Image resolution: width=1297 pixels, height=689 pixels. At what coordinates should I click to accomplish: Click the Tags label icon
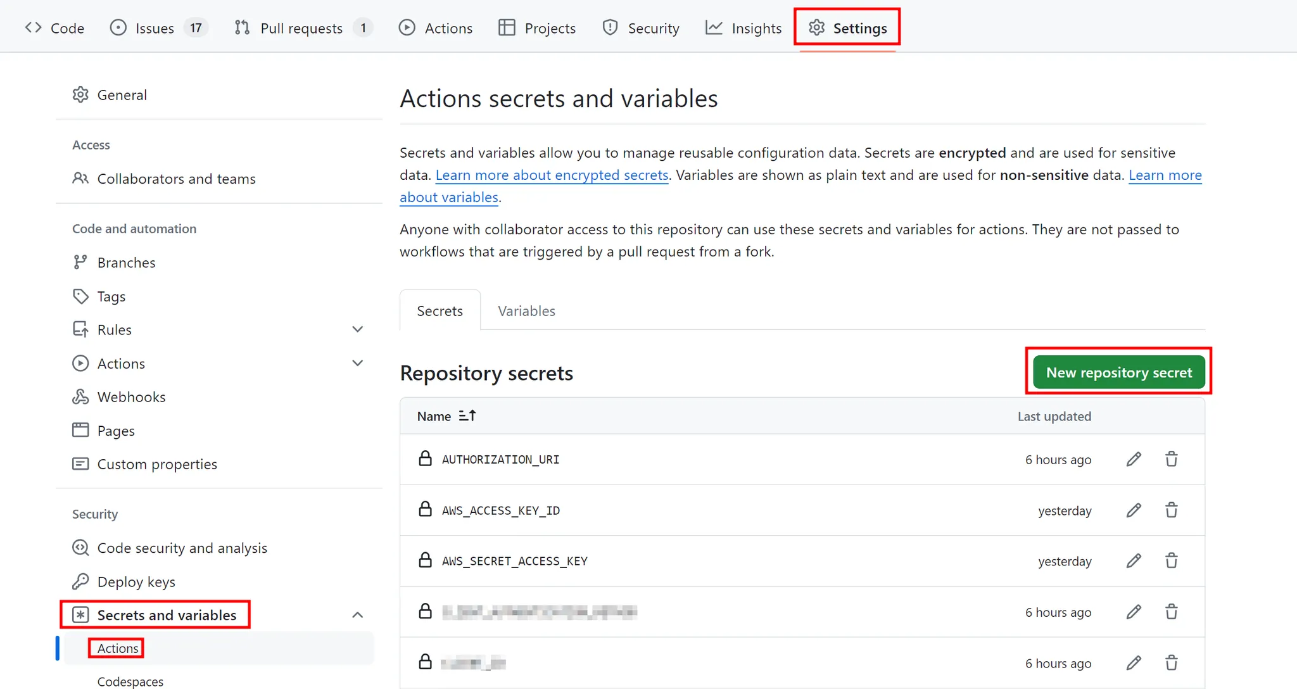(x=80, y=296)
